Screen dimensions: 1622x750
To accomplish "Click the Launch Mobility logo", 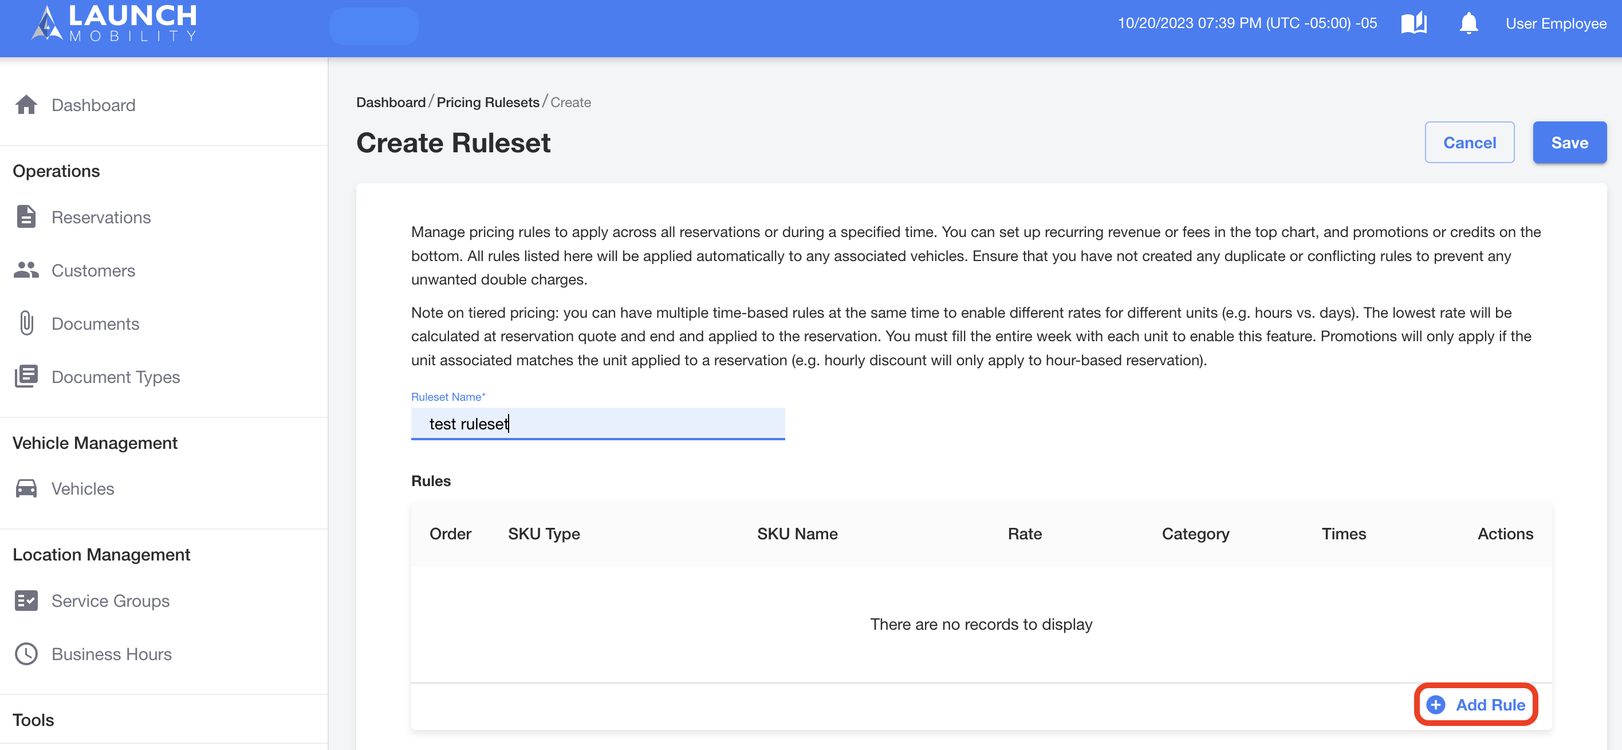I will click(x=115, y=23).
